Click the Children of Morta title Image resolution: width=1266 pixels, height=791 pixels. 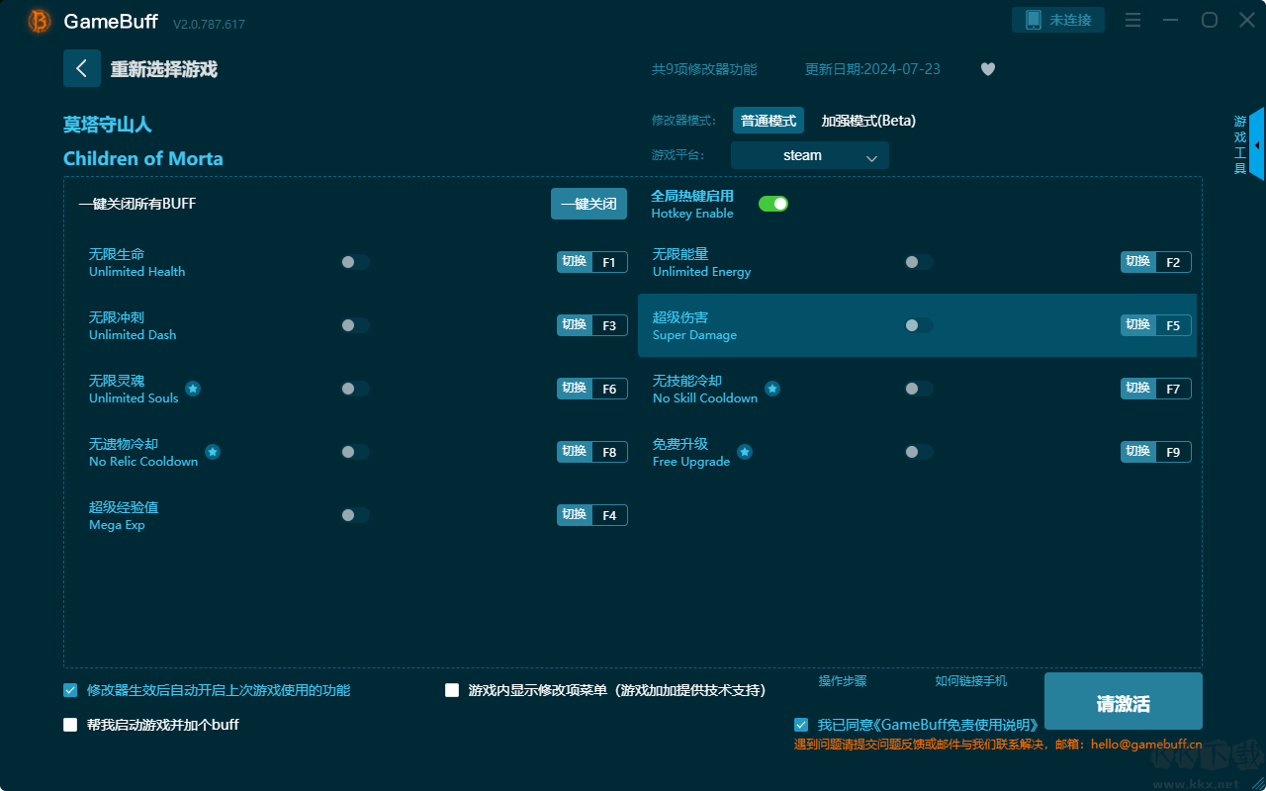pyautogui.click(x=143, y=158)
